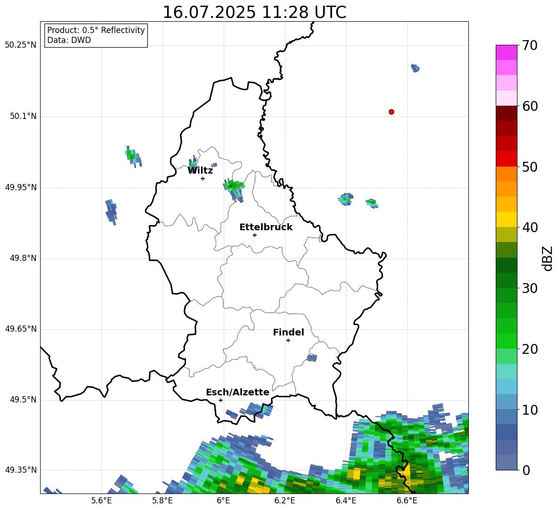This screenshot has width=559, height=510.
Task: Click the cross marker below the Findel label
Action: click(288, 341)
